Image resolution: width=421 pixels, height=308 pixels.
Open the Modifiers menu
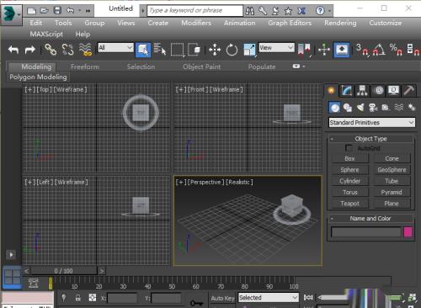[196, 23]
